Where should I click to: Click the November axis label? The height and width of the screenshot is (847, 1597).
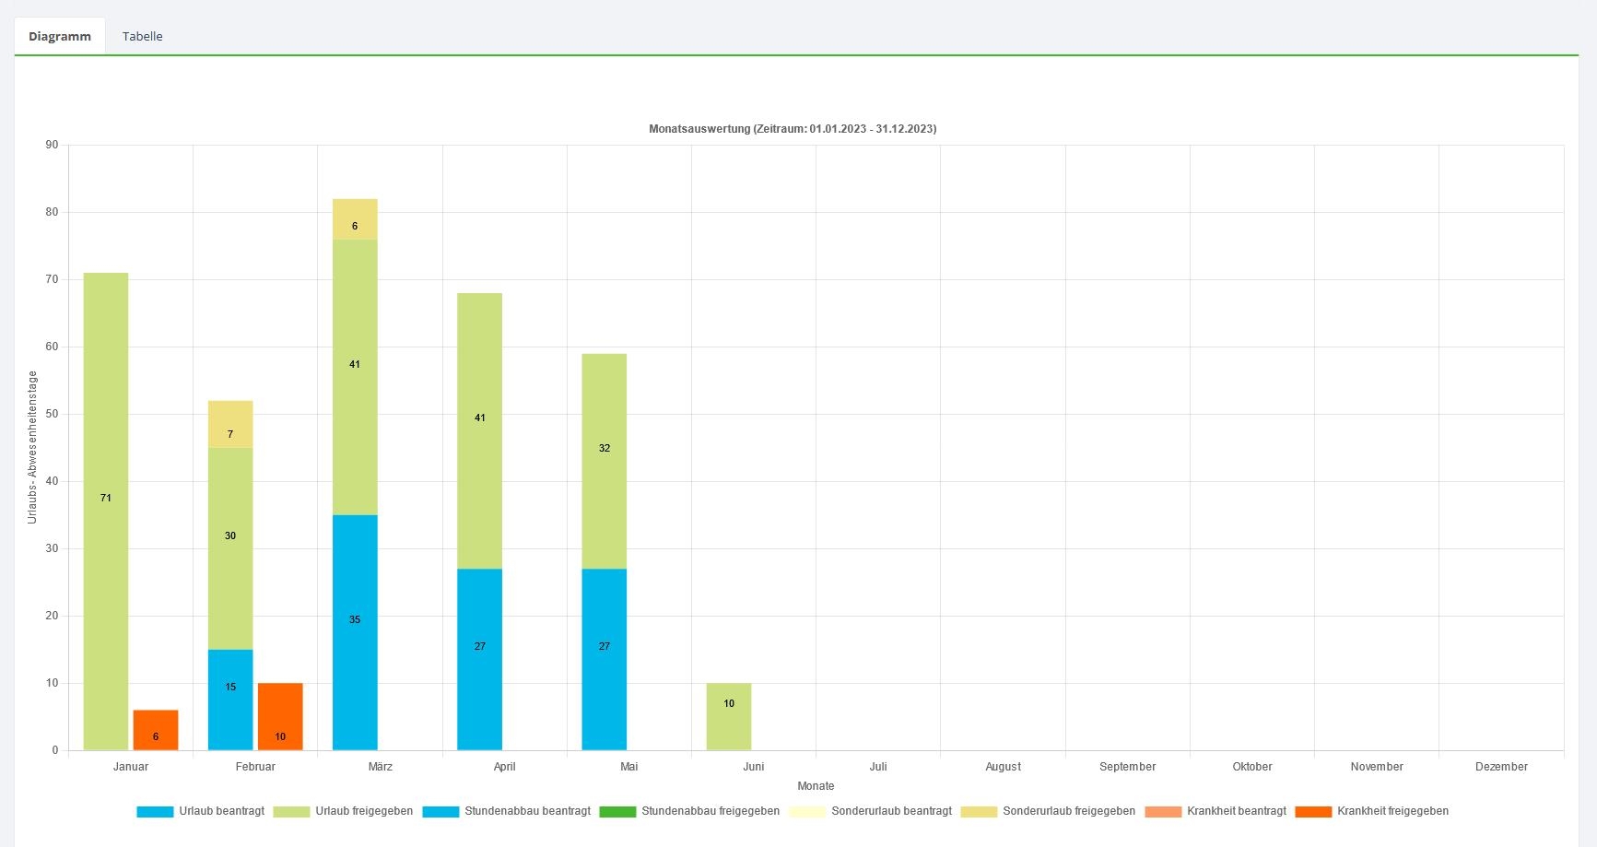tap(1377, 767)
